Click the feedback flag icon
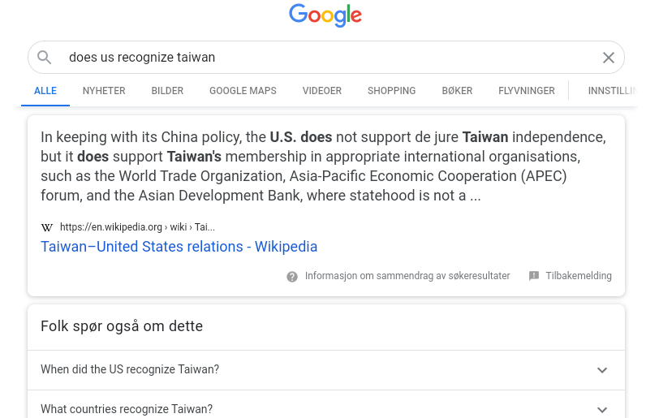This screenshot has height=418, width=659. pyautogui.click(x=534, y=276)
